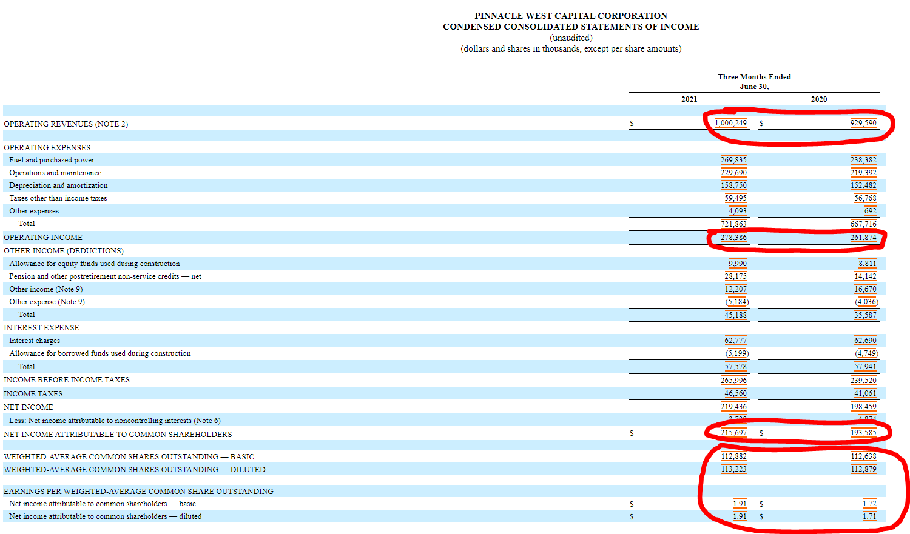Select the other income value 12,207
The width and height of the screenshot is (910, 534).
click(x=735, y=289)
